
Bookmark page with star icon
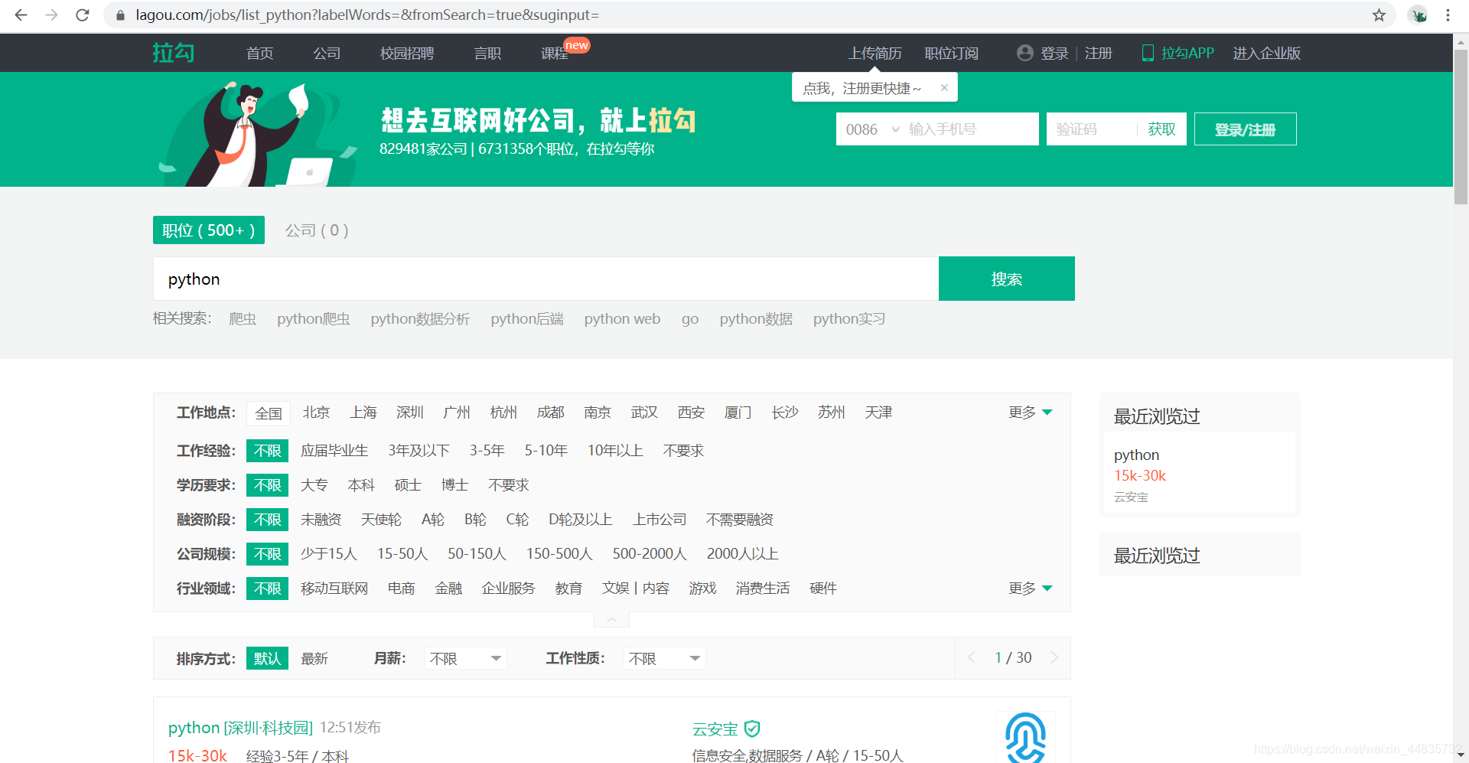coord(1379,15)
